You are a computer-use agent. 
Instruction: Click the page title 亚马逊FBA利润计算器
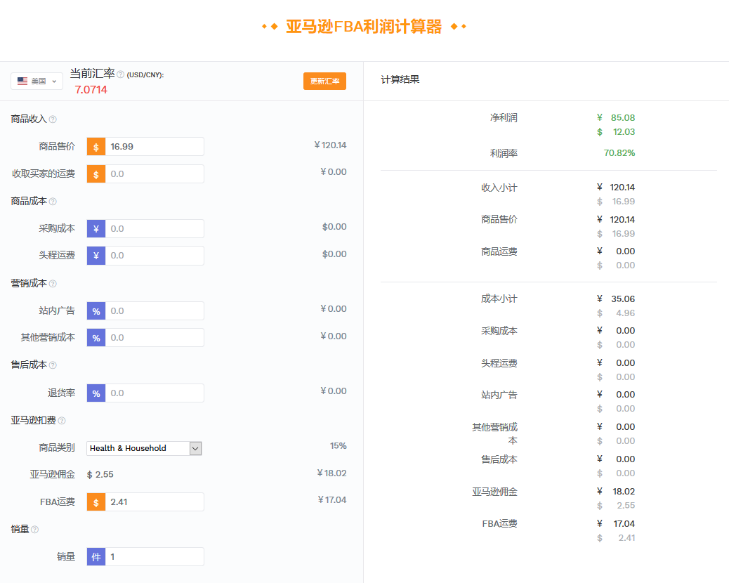(364, 27)
